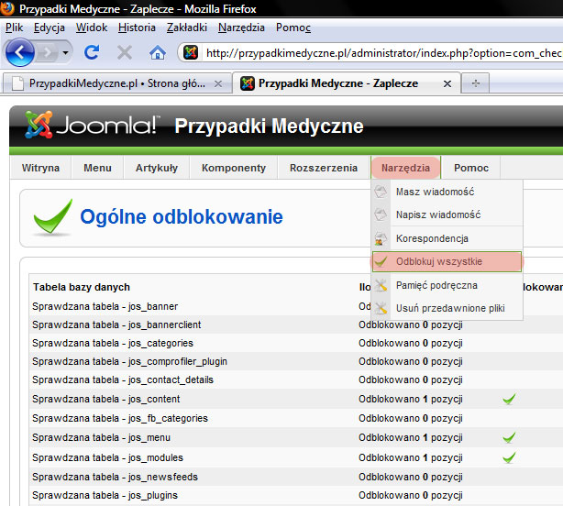Choose Masz wiadomość from dropdown
Screen dimensions: 563x506
447,192
